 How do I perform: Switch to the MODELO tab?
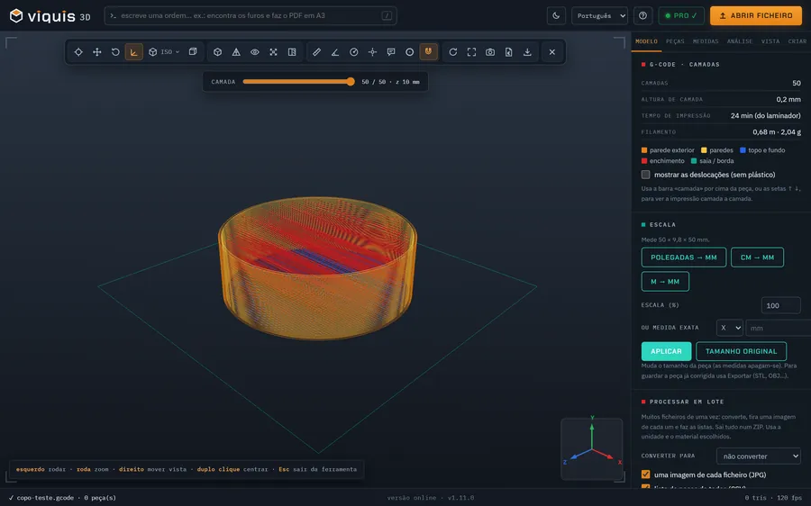646,41
